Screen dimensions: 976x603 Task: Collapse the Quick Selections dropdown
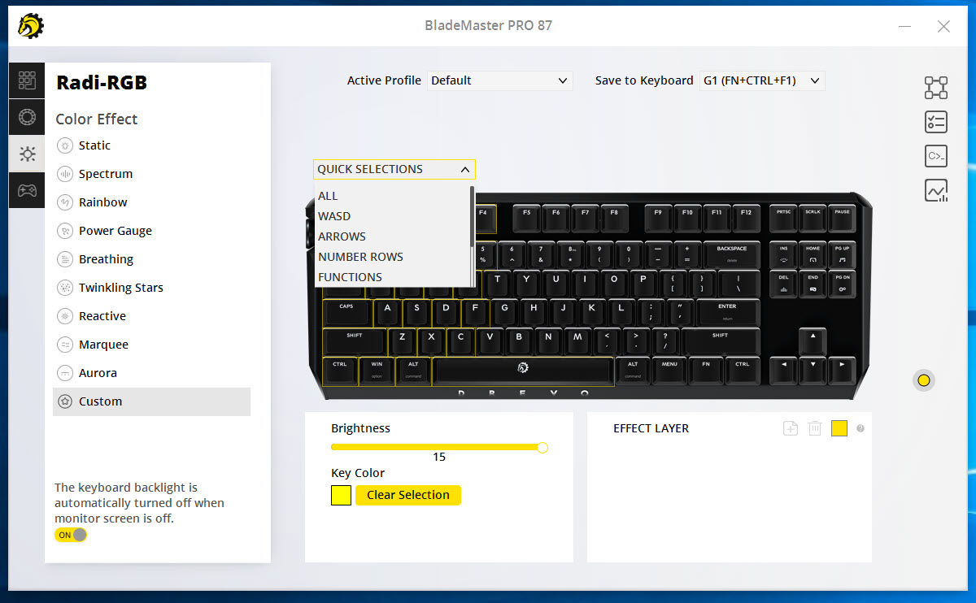click(394, 169)
